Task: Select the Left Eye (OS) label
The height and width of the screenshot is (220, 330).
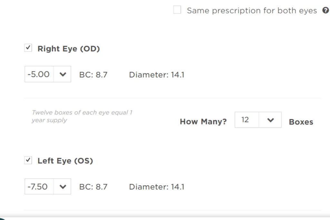Action: (65, 161)
